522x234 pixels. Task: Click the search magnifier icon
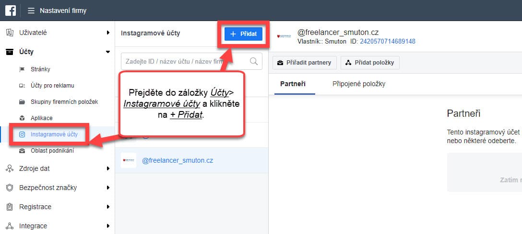[x=254, y=61]
